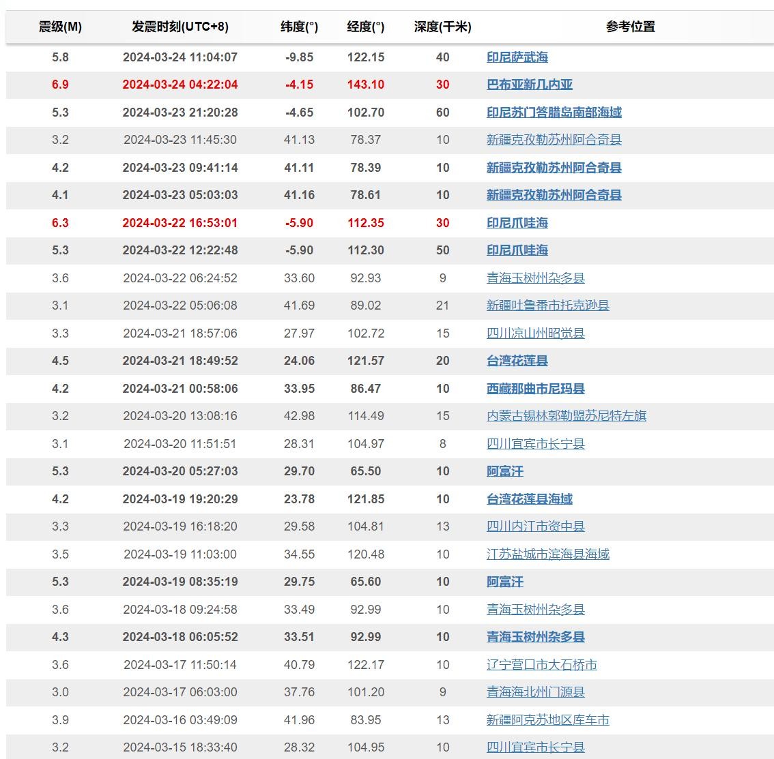Click the 四川内江市资中县 link

pos(535,526)
